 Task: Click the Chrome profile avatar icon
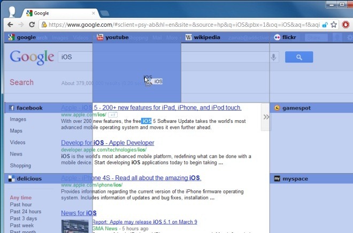coord(12,12)
